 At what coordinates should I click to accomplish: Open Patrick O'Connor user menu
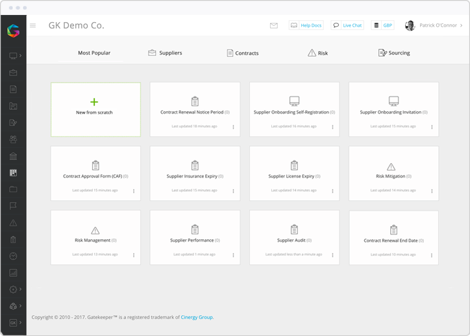[434, 25]
